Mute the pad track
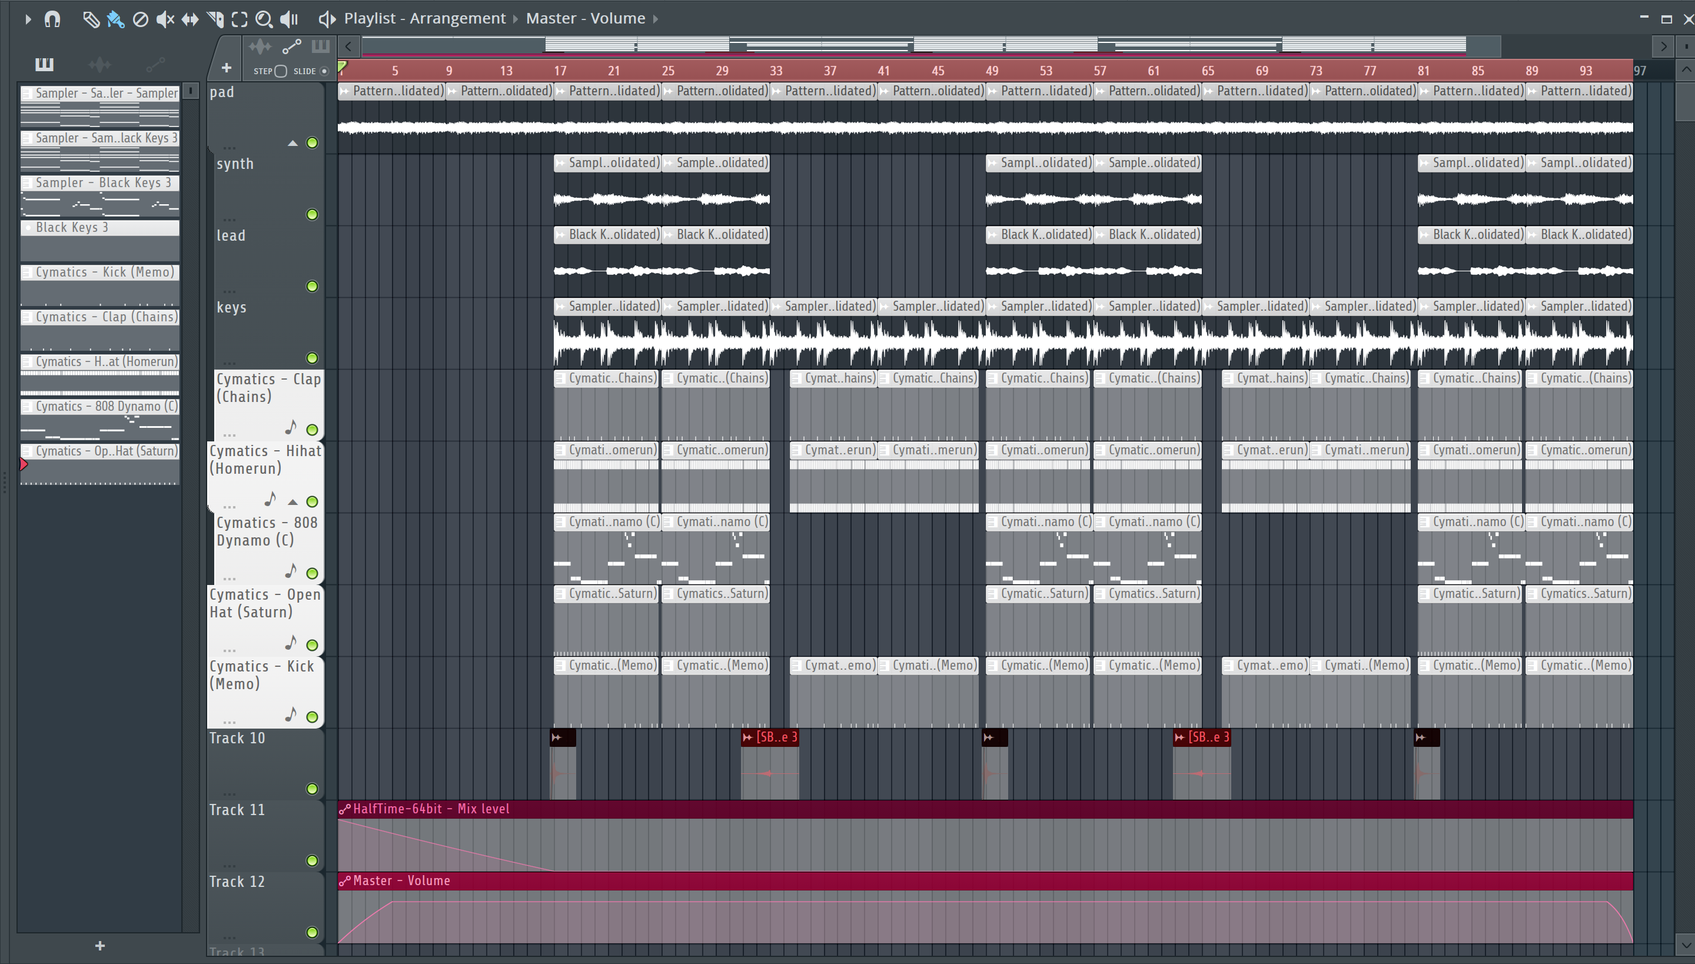 (x=312, y=143)
